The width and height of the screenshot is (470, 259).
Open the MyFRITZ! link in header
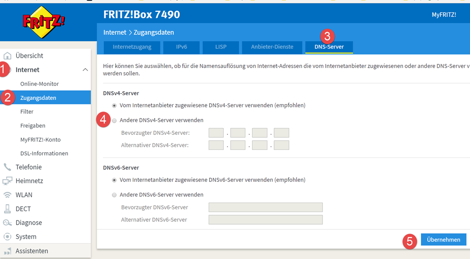444,15
